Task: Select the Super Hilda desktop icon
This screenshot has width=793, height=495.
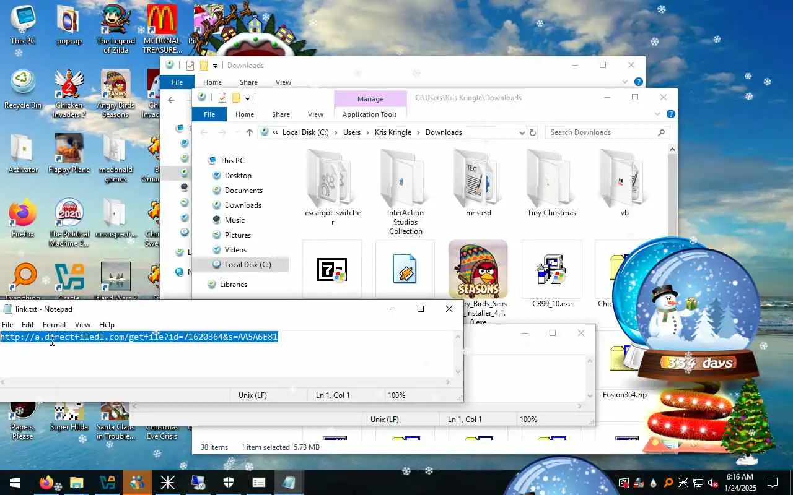Action: [69, 416]
